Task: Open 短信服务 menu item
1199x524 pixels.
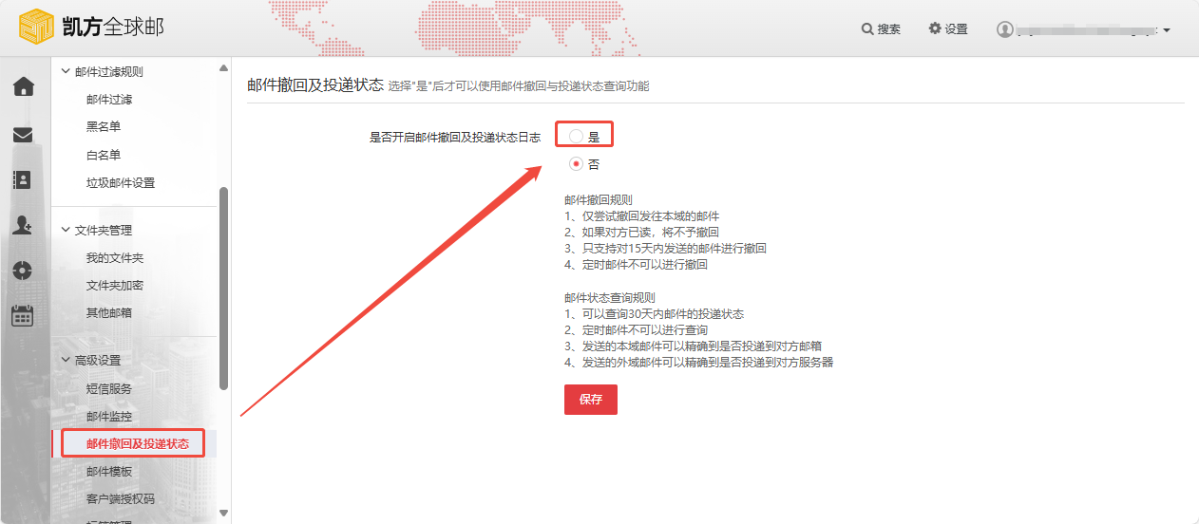Action: [109, 388]
